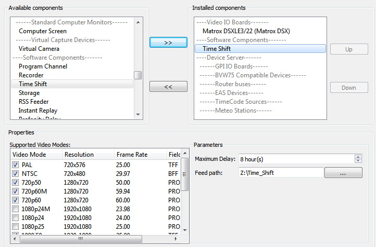Open the Feed path browse (...) button

click(343, 173)
